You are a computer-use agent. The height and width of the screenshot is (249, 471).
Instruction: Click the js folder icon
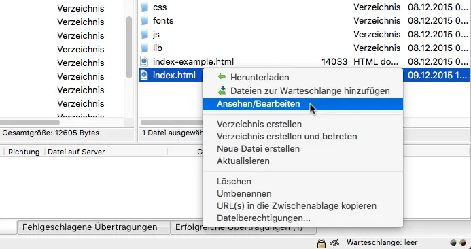(145, 34)
